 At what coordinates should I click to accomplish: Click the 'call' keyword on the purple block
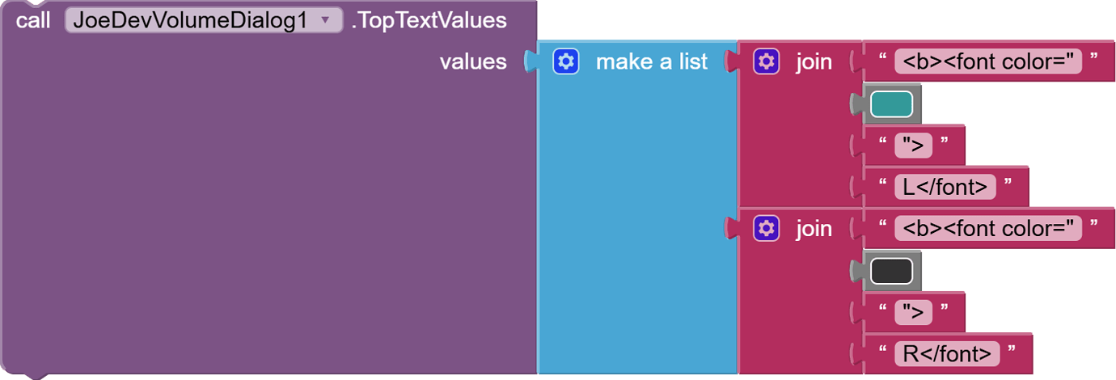point(33,21)
